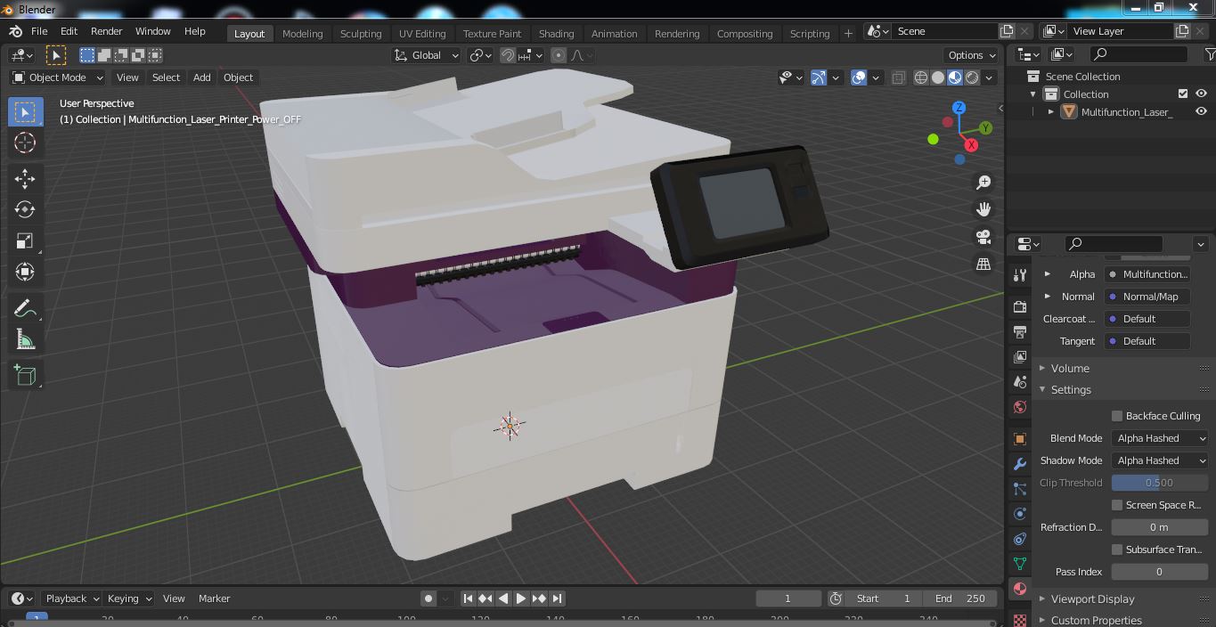
Task: Expand the Volume panel
Action: pyautogui.click(x=1070, y=368)
